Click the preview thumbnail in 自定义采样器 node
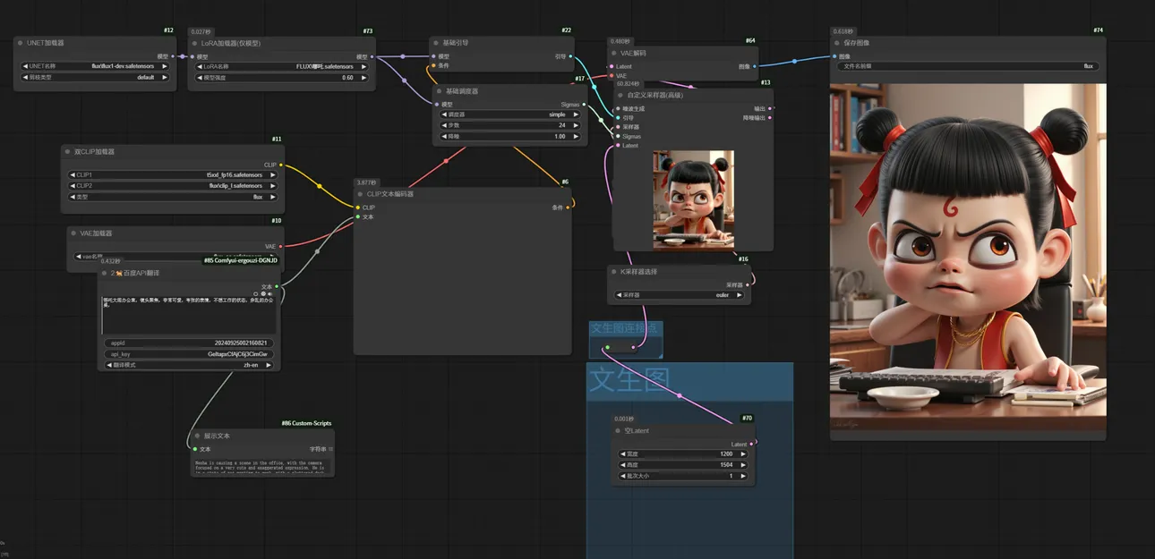 pyautogui.click(x=693, y=199)
